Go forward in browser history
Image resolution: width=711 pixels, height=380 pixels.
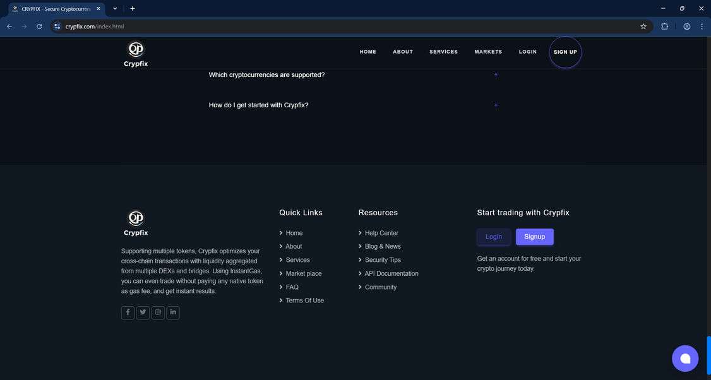(x=25, y=27)
